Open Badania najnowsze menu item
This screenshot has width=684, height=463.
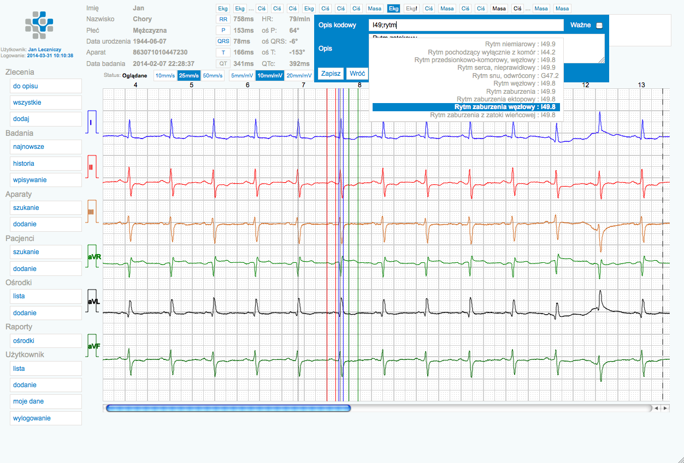click(46, 147)
